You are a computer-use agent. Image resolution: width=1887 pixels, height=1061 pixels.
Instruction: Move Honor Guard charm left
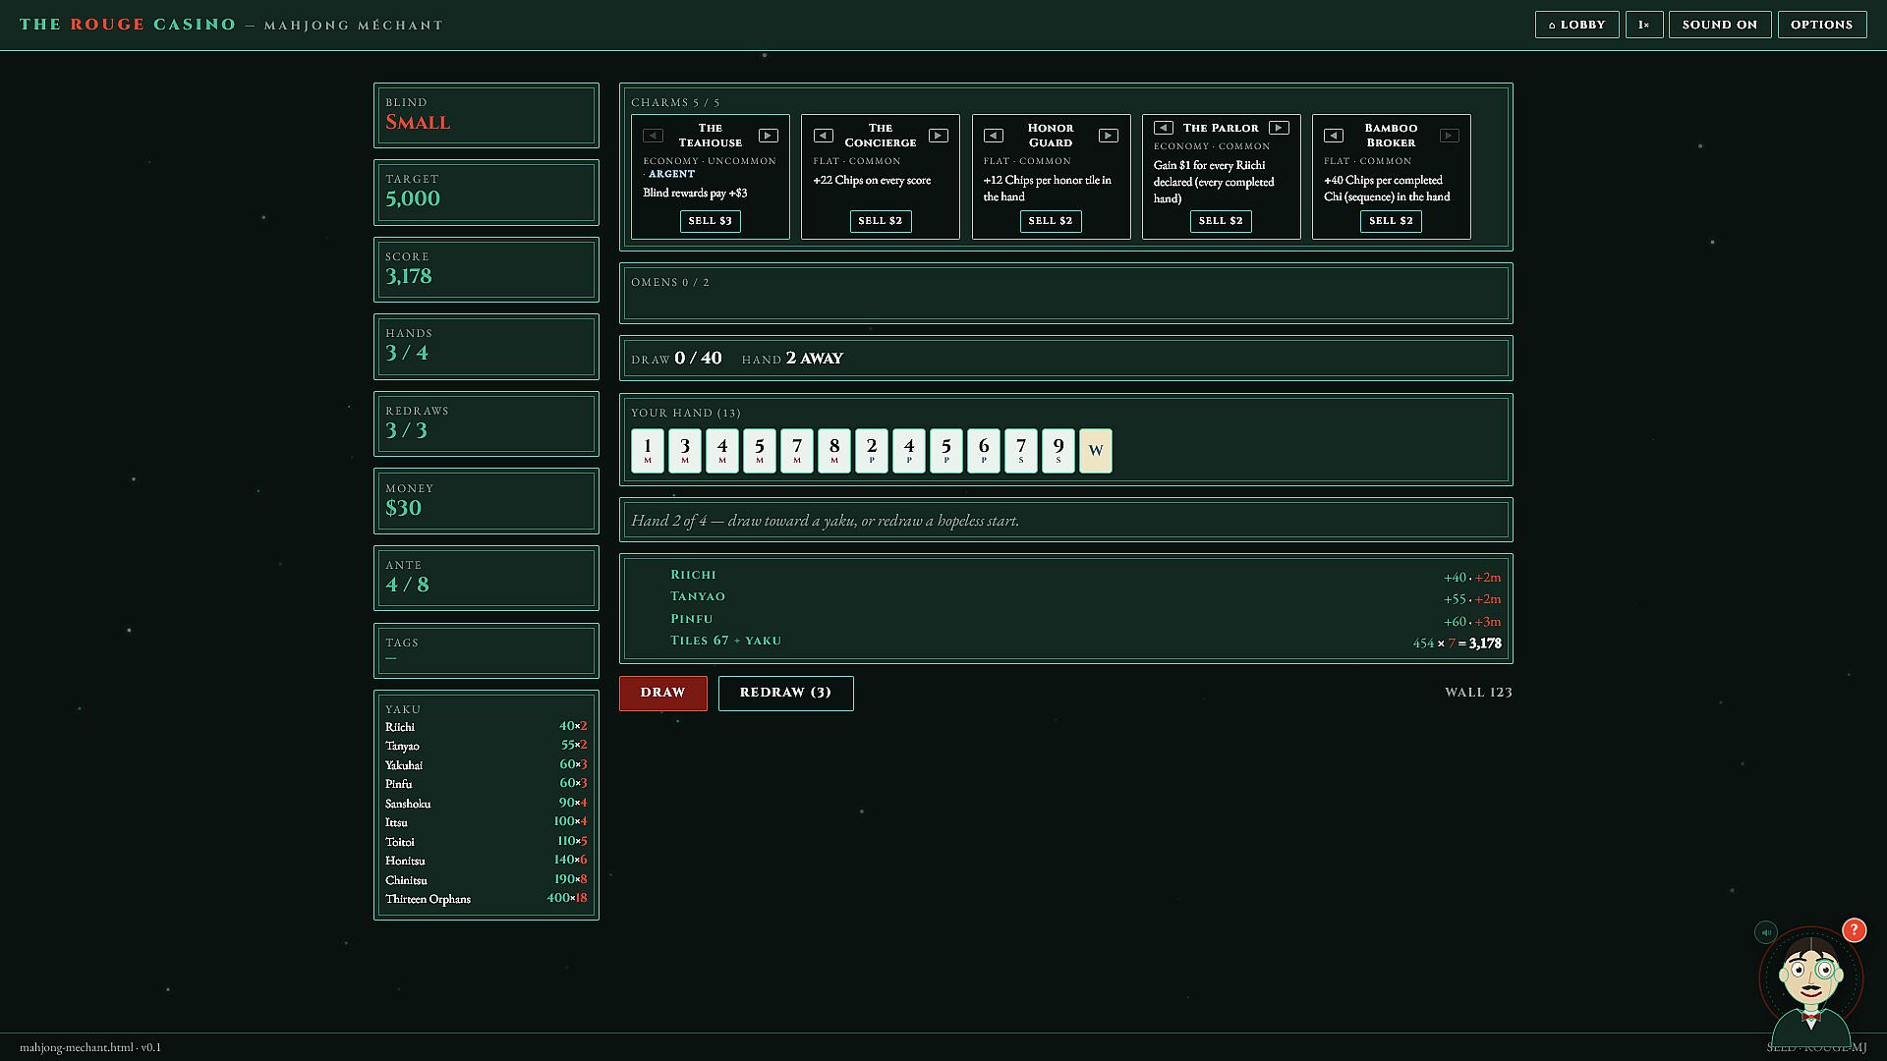pyautogui.click(x=994, y=136)
